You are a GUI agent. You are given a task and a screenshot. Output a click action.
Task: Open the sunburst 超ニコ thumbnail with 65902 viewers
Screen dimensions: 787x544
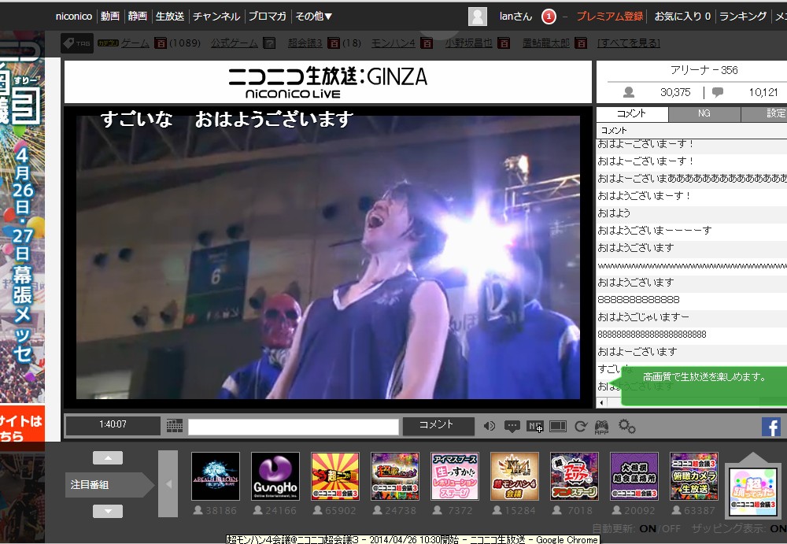(x=335, y=476)
